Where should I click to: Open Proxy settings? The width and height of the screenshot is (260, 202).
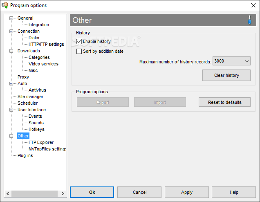click(23, 77)
